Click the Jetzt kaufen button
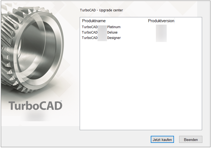The width and height of the screenshot is (211, 148). (x=162, y=139)
